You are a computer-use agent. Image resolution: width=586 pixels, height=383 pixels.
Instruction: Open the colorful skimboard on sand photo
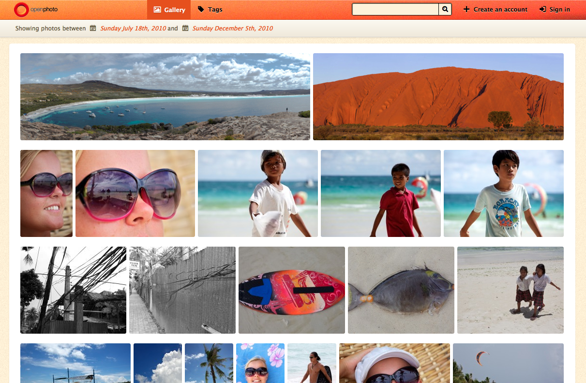(x=292, y=290)
